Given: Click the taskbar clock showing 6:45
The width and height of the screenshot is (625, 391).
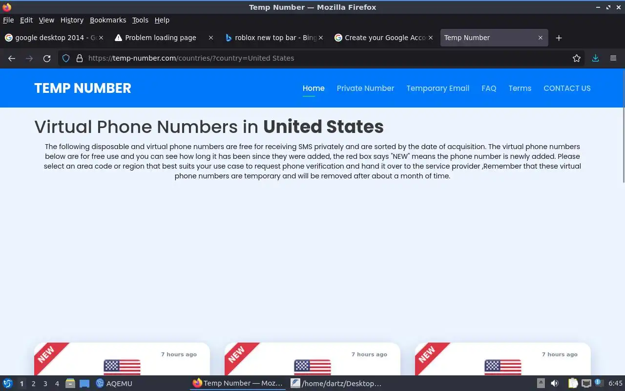Looking at the screenshot, I should (615, 384).
